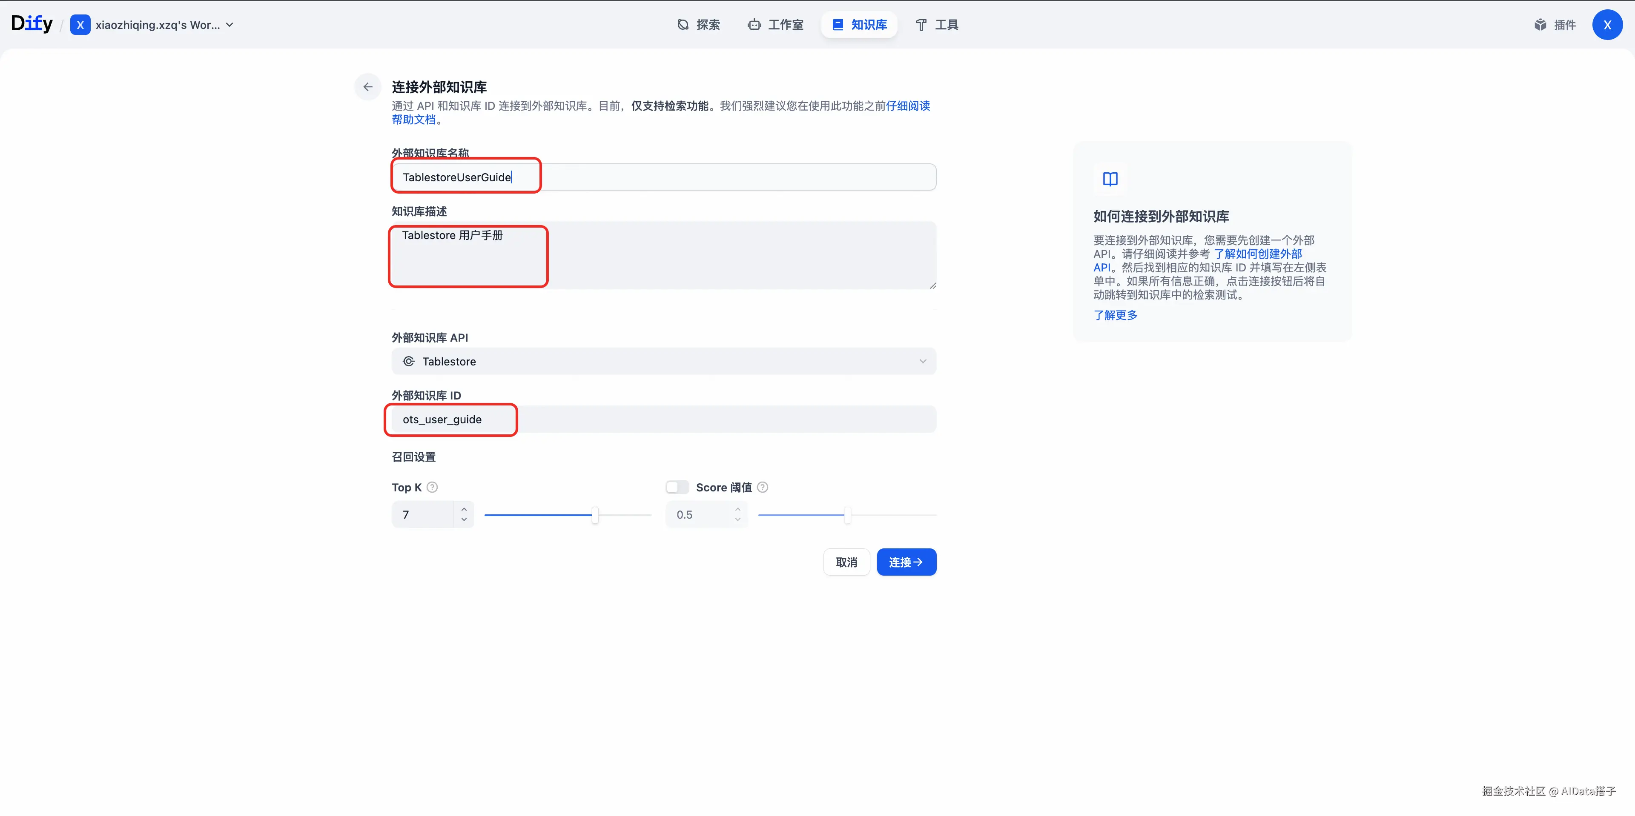Click the workspace avatar X icon
This screenshot has height=816, width=1635.
coord(80,25)
